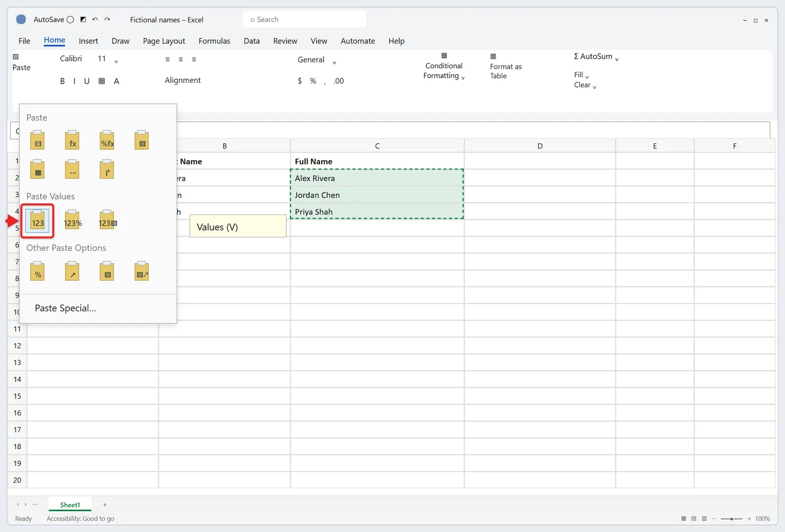Switch to the Formulas tab

(x=214, y=41)
